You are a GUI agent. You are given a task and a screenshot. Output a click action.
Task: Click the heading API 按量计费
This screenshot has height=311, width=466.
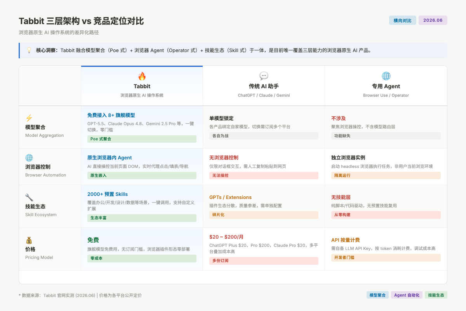(346, 240)
